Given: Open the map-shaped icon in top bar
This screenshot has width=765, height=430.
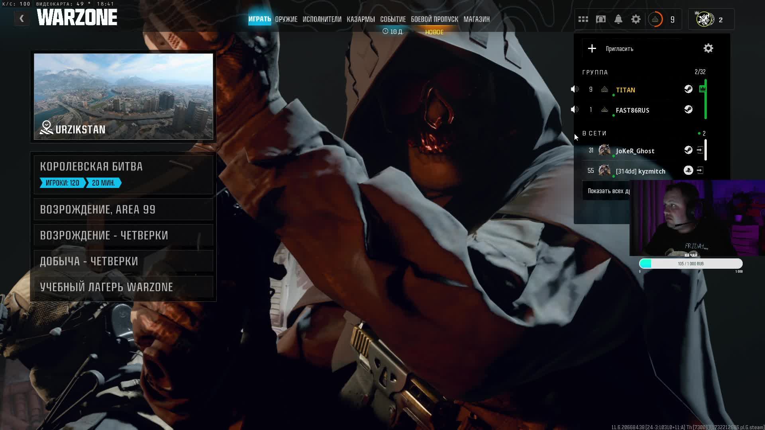Looking at the screenshot, I should click(x=601, y=19).
